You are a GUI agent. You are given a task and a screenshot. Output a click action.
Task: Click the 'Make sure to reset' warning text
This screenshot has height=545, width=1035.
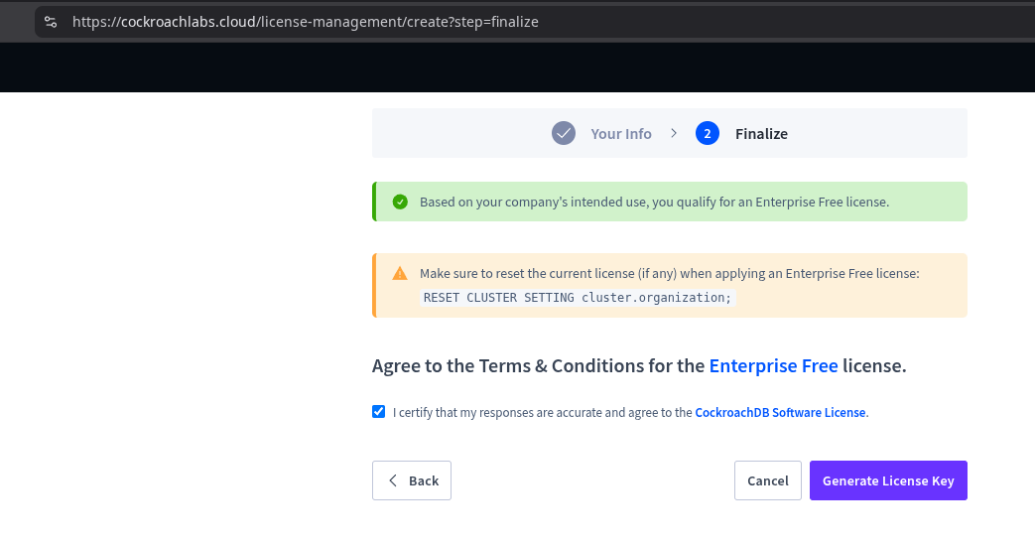[x=669, y=273]
